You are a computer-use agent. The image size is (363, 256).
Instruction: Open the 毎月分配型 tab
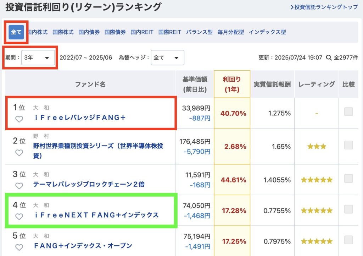[230, 32]
